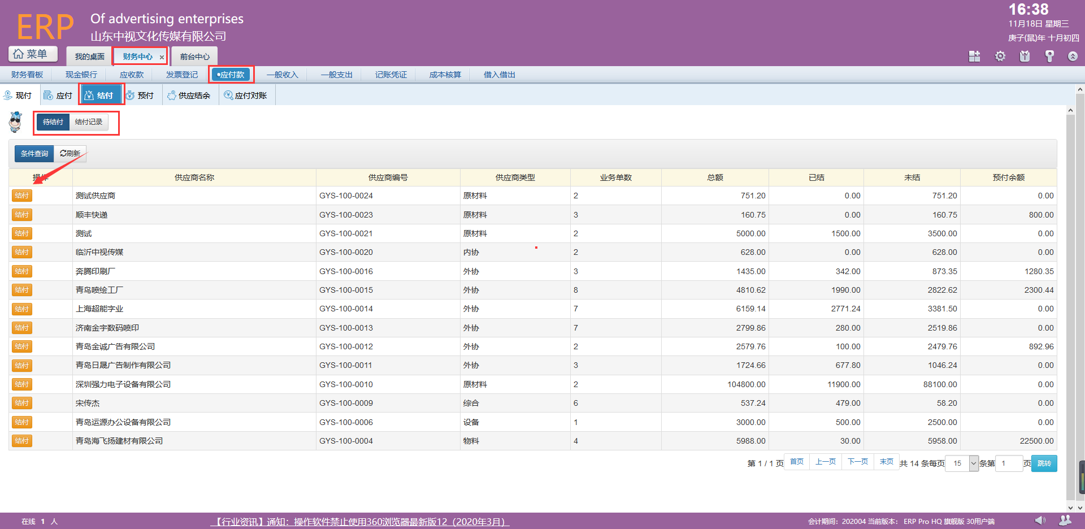
Task: Click 结付 button for 上海超能字业
Action: point(22,309)
